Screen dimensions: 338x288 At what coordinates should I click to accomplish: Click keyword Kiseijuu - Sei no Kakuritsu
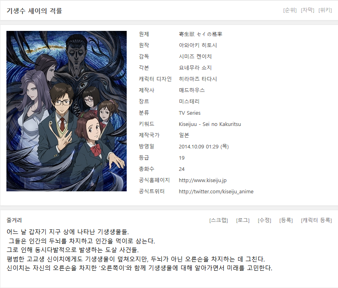(x=210, y=124)
